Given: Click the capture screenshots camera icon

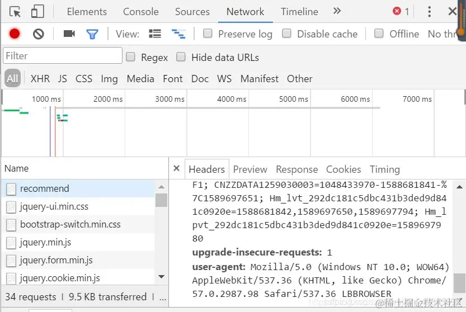Looking at the screenshot, I should pos(69,34).
